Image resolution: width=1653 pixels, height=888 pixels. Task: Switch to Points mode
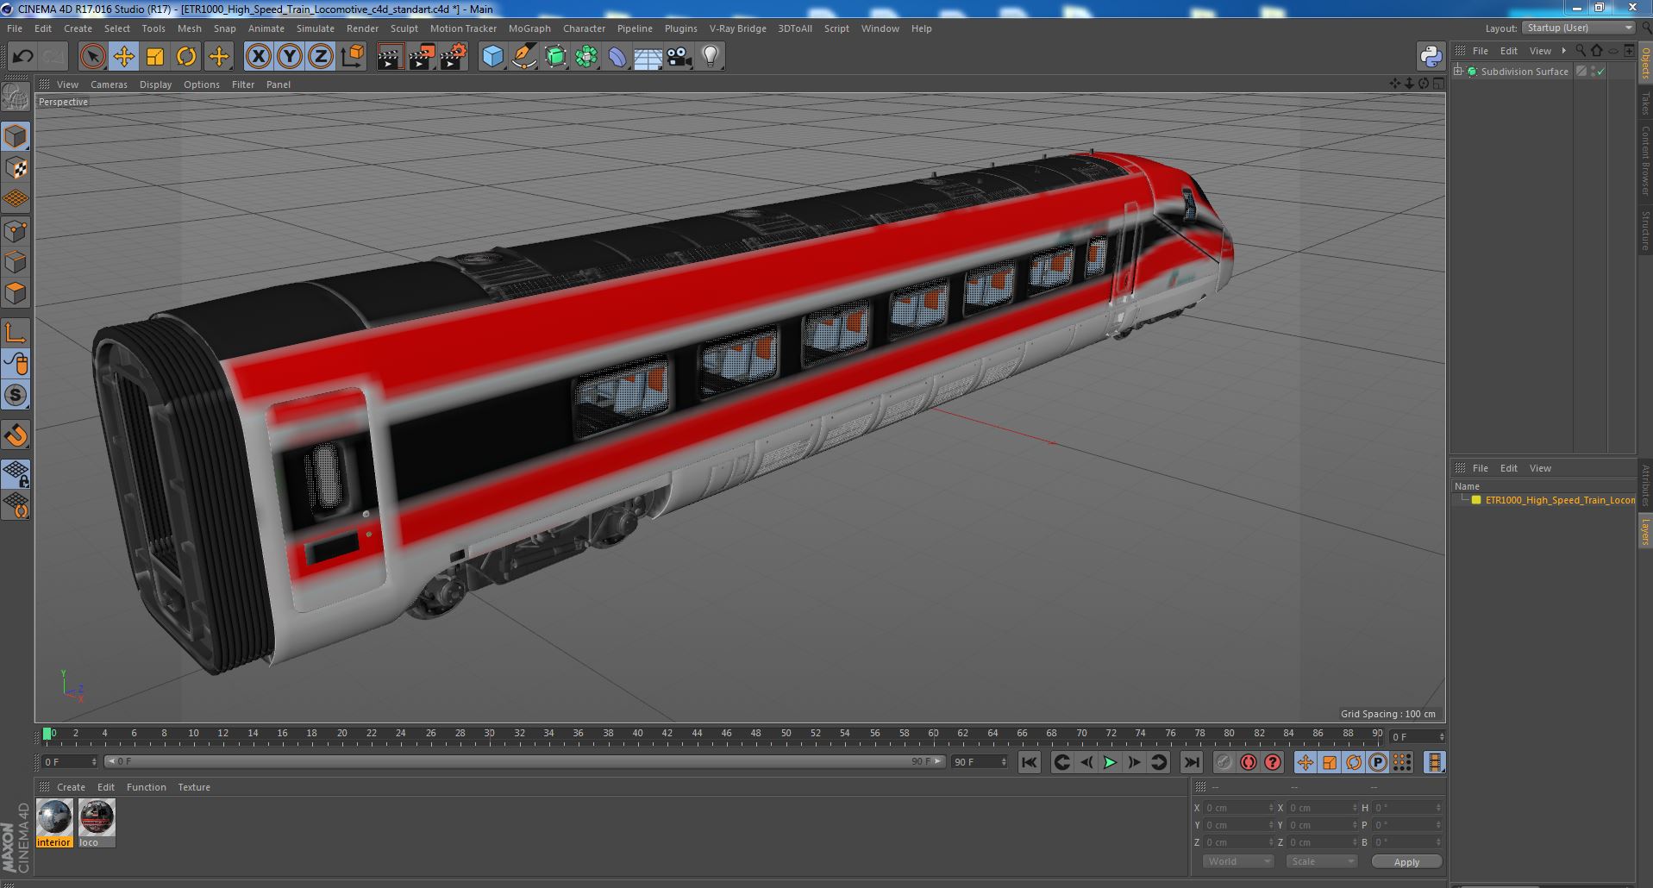pyautogui.click(x=16, y=230)
